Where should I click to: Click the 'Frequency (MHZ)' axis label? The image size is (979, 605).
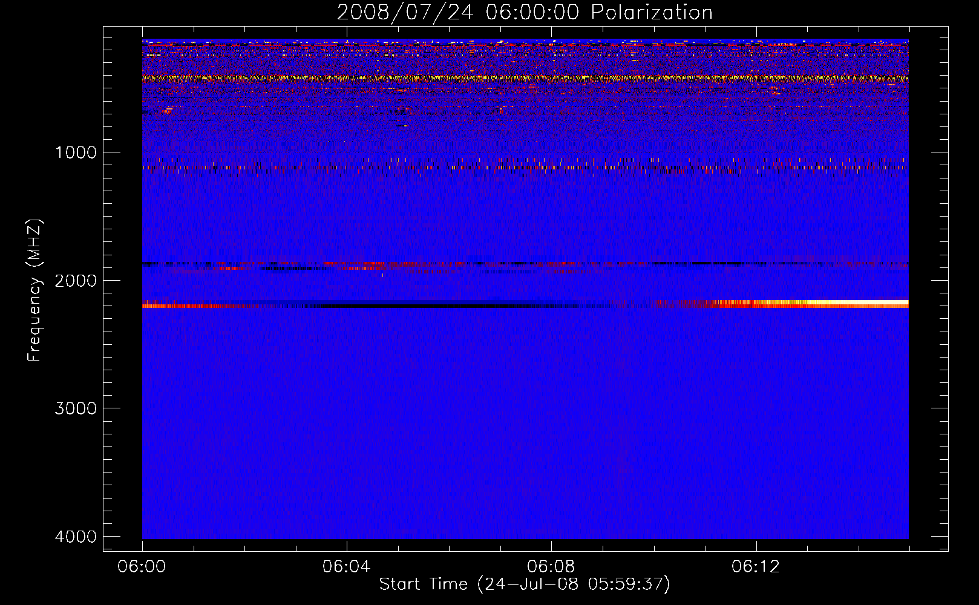(35, 290)
